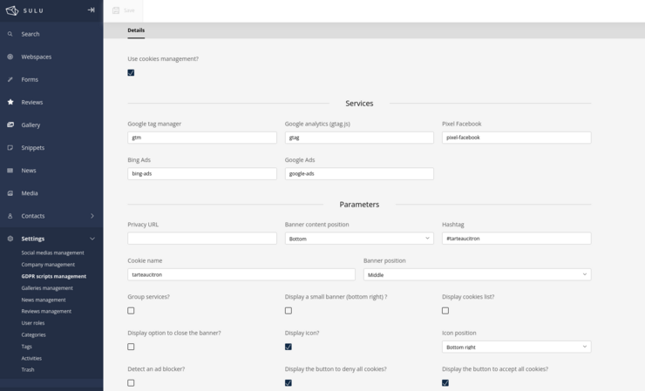Open the Icon position dropdown
Viewport: 645px width, 391px height.
517,347
